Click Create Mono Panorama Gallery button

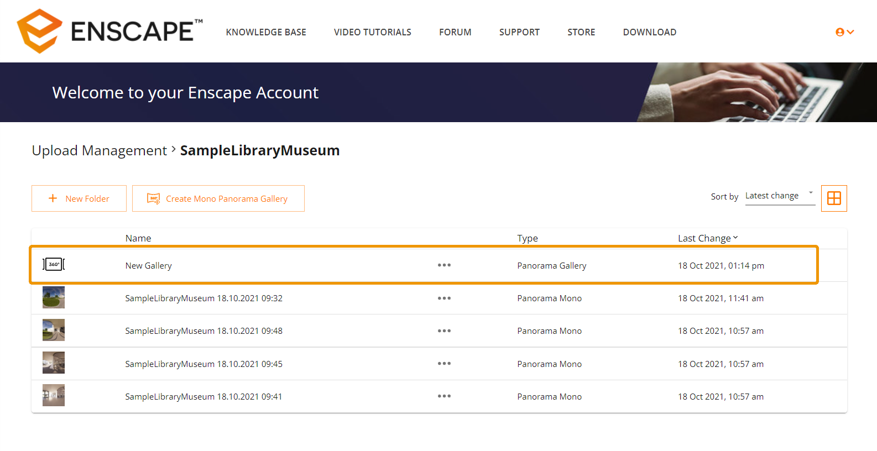click(218, 198)
